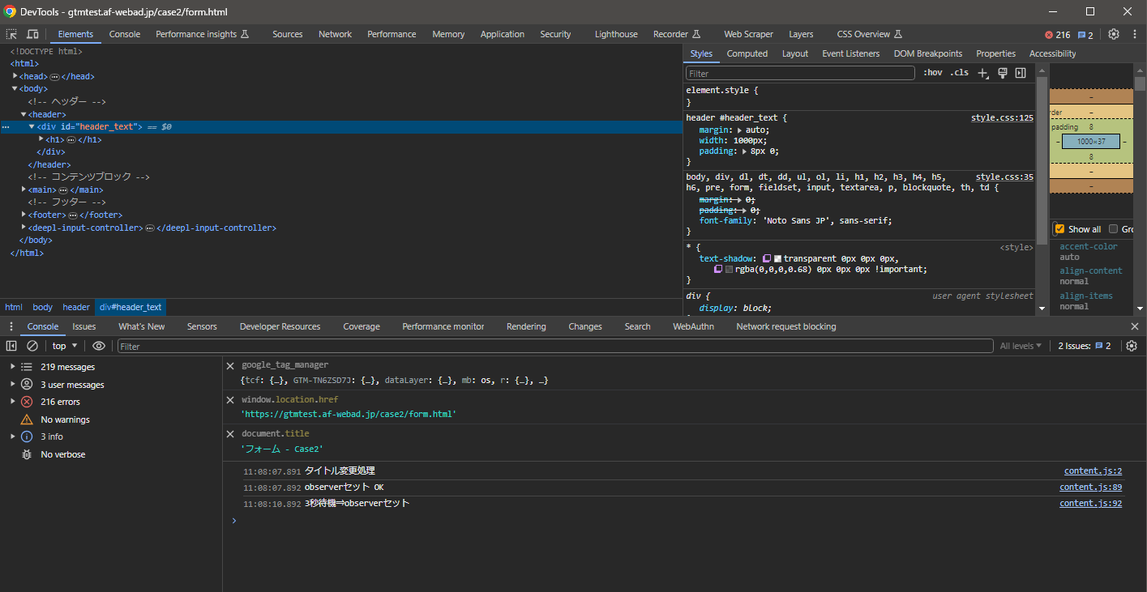
Task: Toggle the :hov element state button
Action: (x=933, y=73)
